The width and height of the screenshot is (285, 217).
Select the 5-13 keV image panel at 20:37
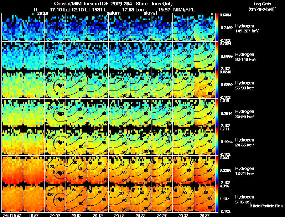pos(204,198)
